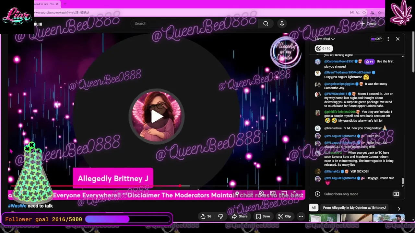Click @PNWSteph816 username in chat
The image size is (415, 233).
(336, 94)
